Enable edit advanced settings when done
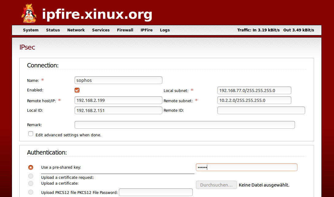334x197 pixels. 31,133
